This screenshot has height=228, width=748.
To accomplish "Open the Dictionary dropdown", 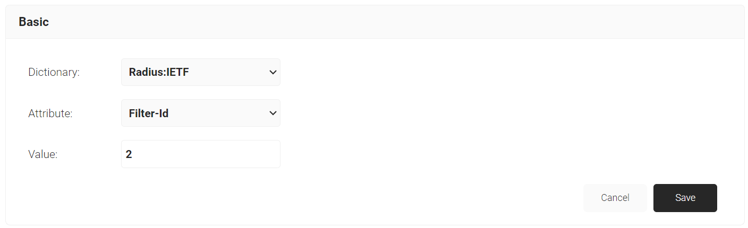I will (x=200, y=72).
